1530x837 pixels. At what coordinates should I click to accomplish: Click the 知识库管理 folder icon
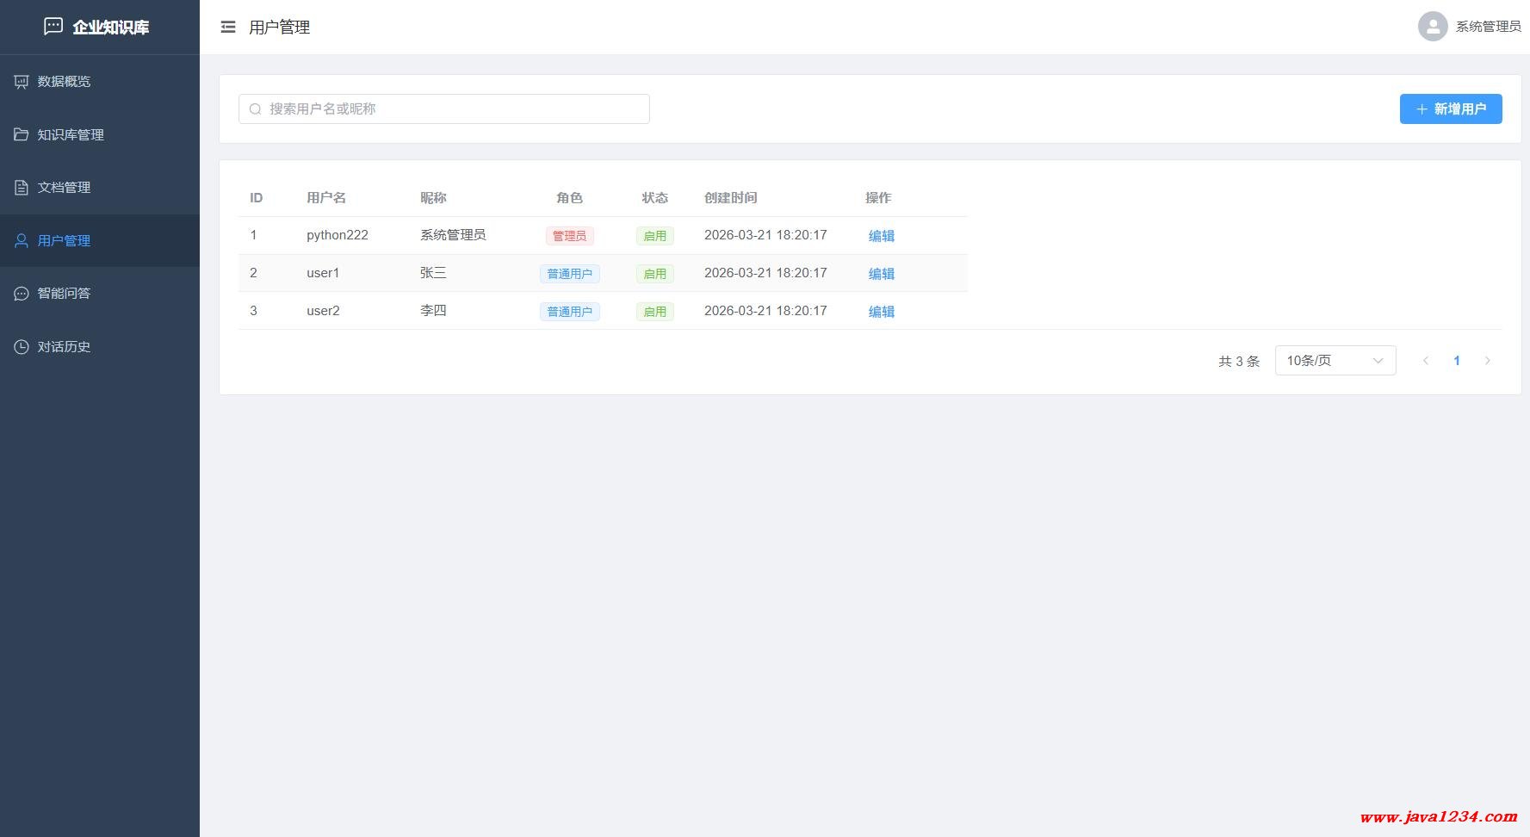[x=22, y=135]
